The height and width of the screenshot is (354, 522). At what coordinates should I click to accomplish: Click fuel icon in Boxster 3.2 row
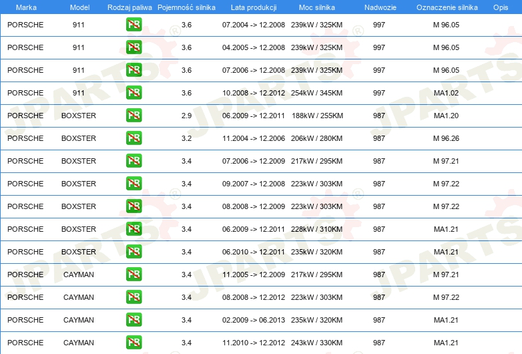(134, 138)
